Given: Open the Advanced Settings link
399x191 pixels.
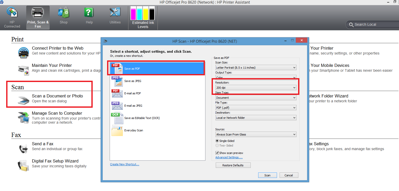Looking at the screenshot, I should click(x=229, y=157).
